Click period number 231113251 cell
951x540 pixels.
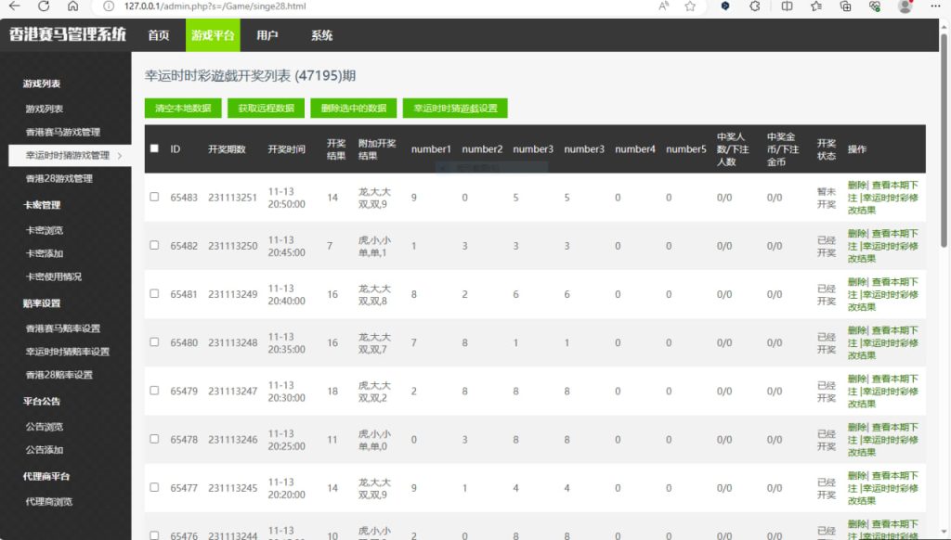(233, 198)
